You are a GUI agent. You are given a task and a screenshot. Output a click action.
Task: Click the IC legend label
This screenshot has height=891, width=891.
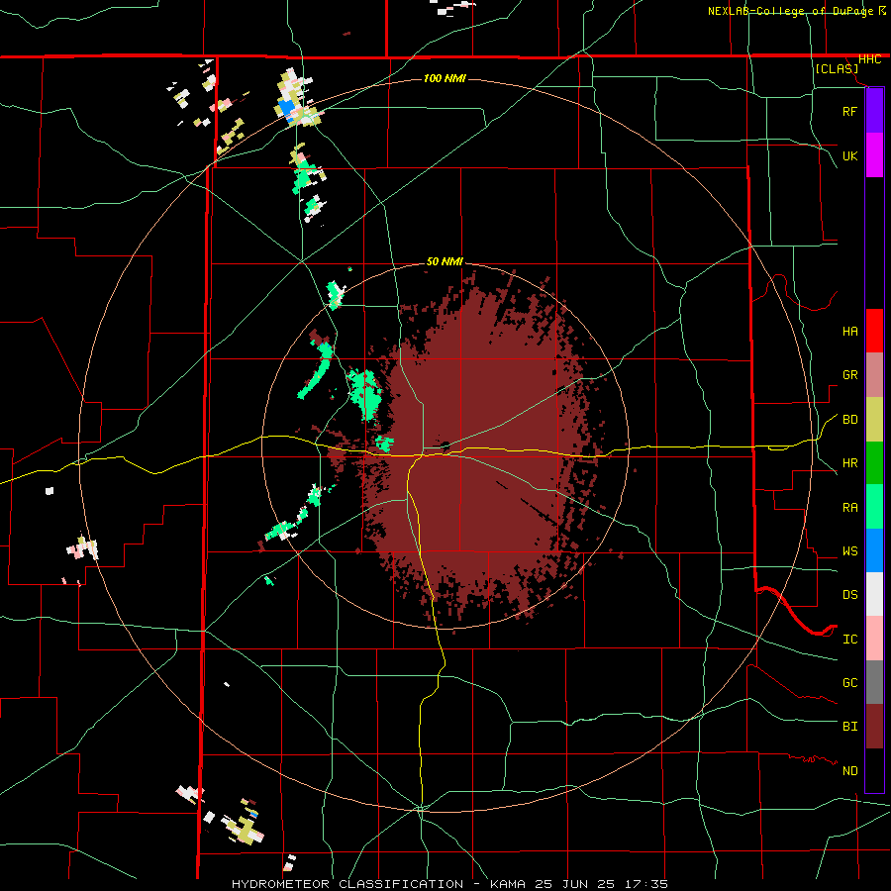point(849,639)
